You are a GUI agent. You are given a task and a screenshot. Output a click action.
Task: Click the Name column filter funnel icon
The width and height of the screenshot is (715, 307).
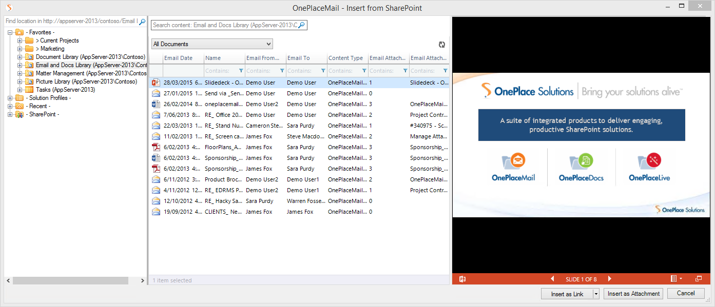241,71
